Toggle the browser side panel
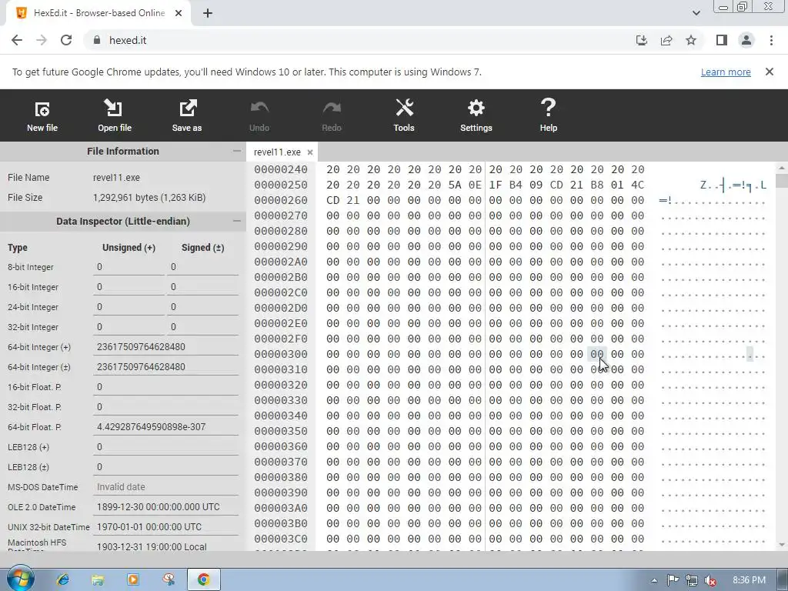 (722, 40)
